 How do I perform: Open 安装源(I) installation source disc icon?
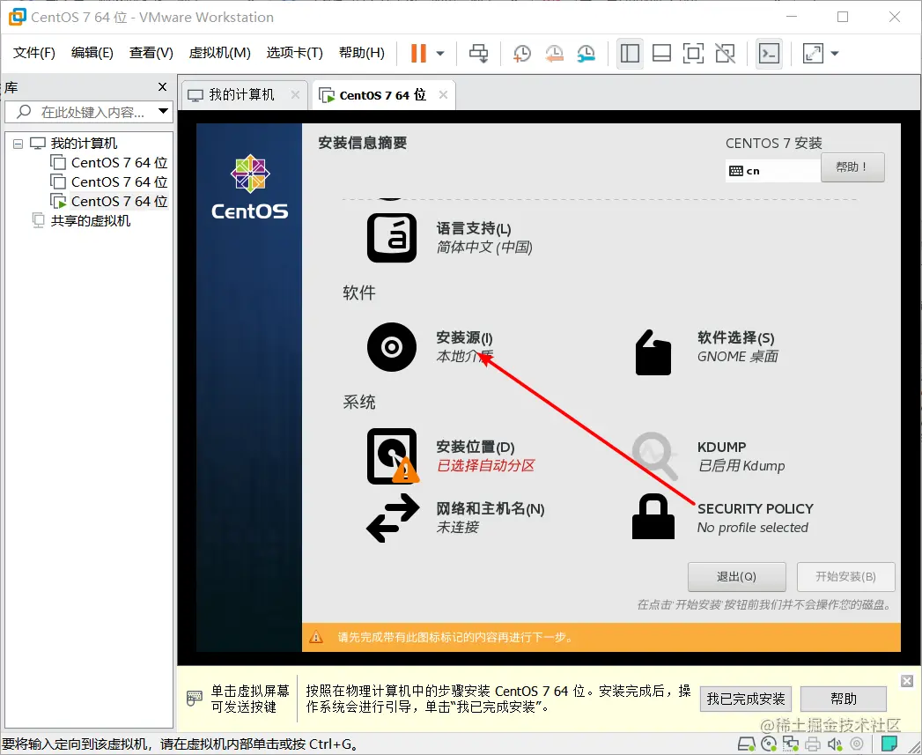pos(392,347)
